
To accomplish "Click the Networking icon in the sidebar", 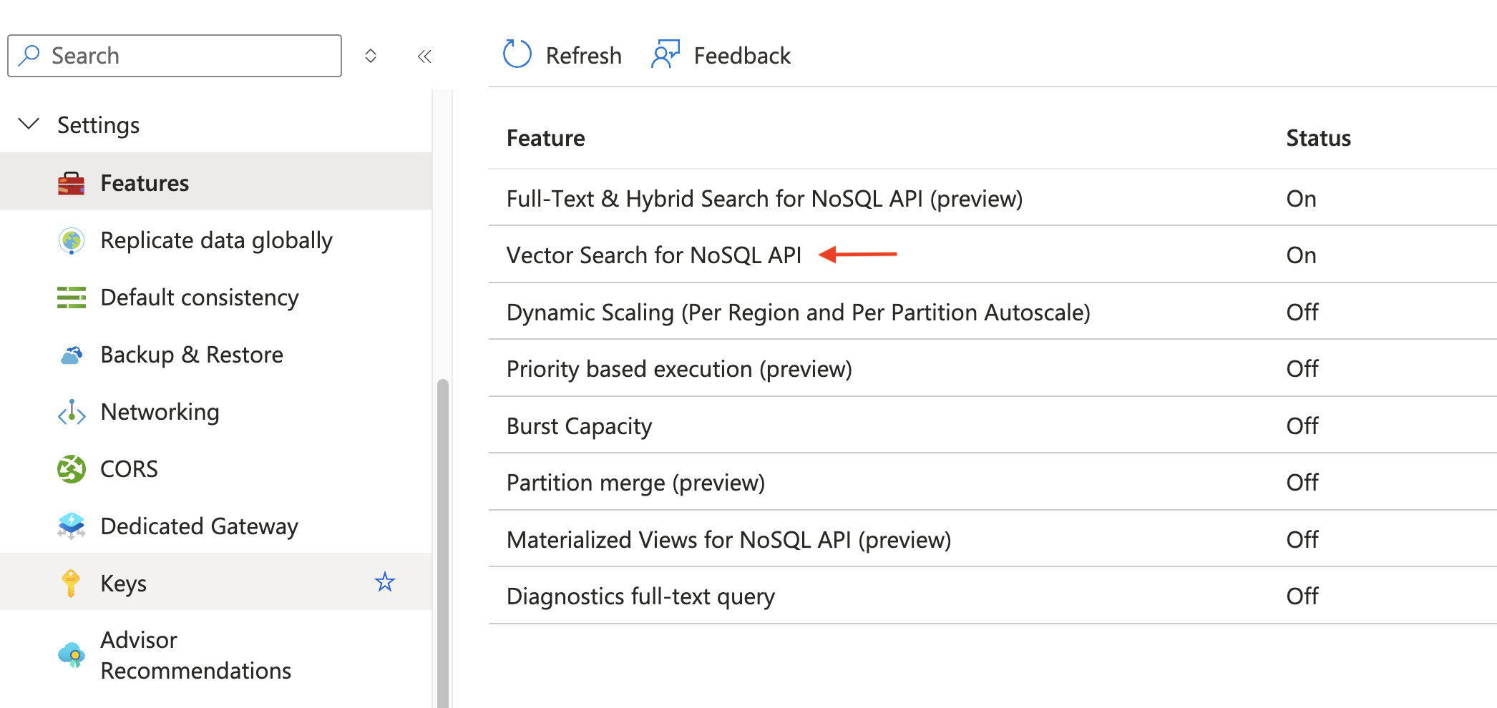I will click(x=71, y=411).
